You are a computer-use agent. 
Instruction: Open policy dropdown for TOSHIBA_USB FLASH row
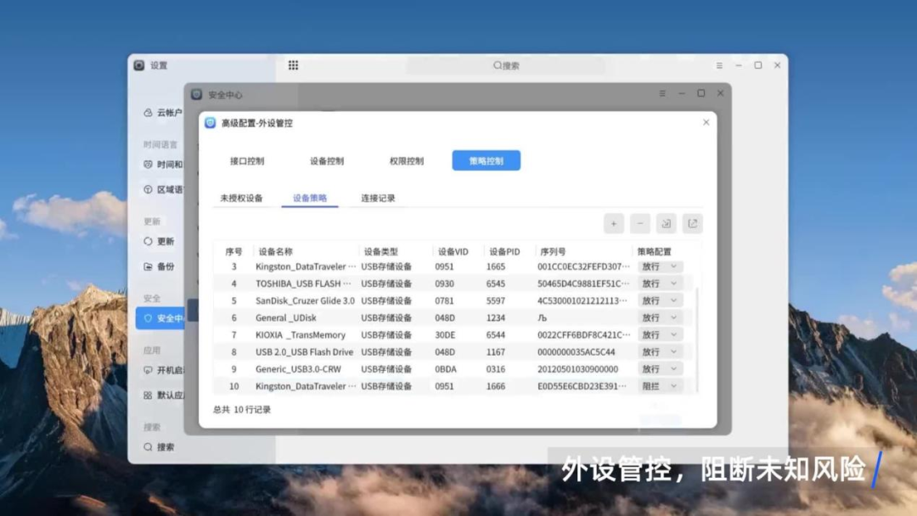click(660, 283)
